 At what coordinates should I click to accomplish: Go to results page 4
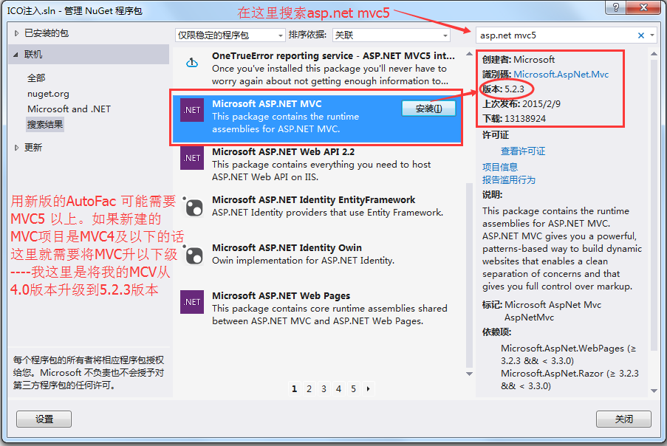pyautogui.click(x=338, y=388)
